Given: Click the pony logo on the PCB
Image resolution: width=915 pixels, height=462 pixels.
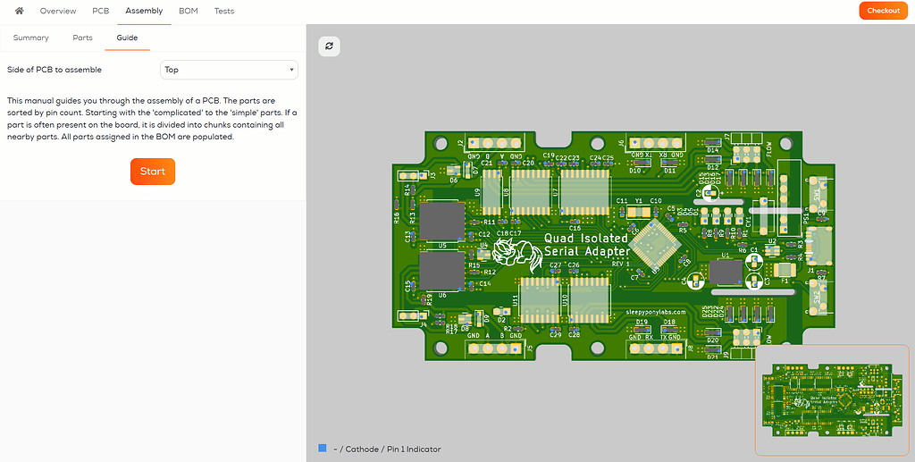Looking at the screenshot, I should pyautogui.click(x=513, y=253).
